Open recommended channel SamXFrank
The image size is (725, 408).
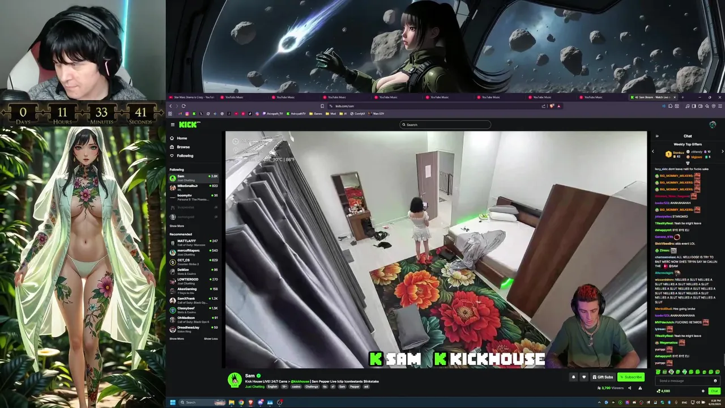(x=194, y=300)
